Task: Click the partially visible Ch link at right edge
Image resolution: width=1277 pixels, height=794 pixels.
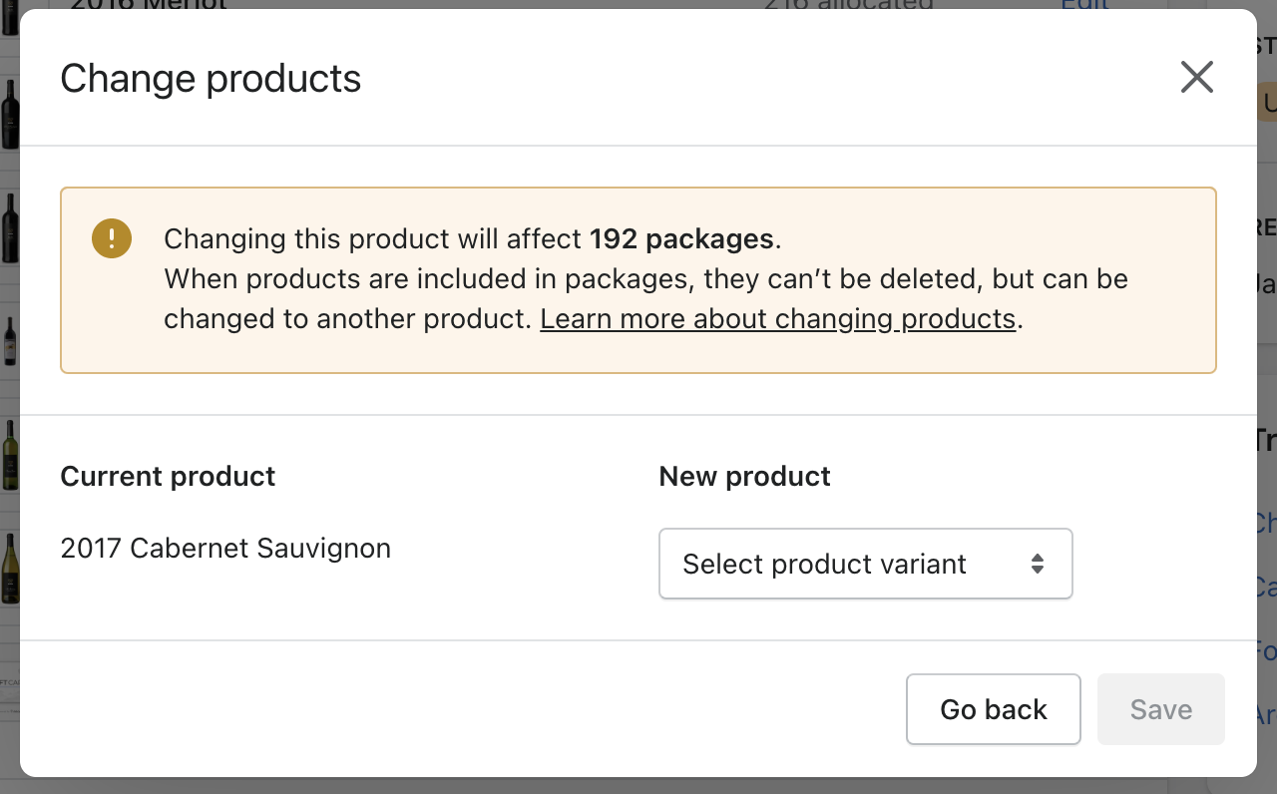Action: (1265, 523)
